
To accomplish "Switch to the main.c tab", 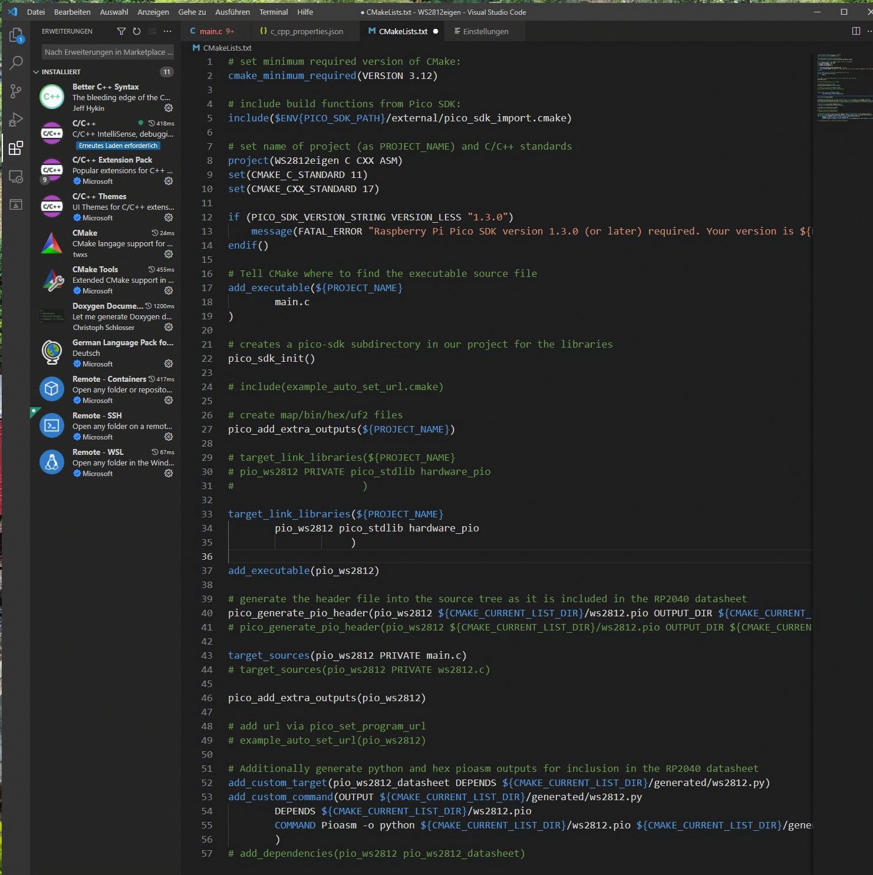I will 210,31.
